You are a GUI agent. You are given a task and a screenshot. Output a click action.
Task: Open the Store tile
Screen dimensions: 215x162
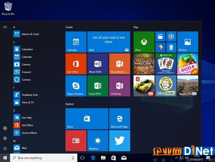(87, 118)
